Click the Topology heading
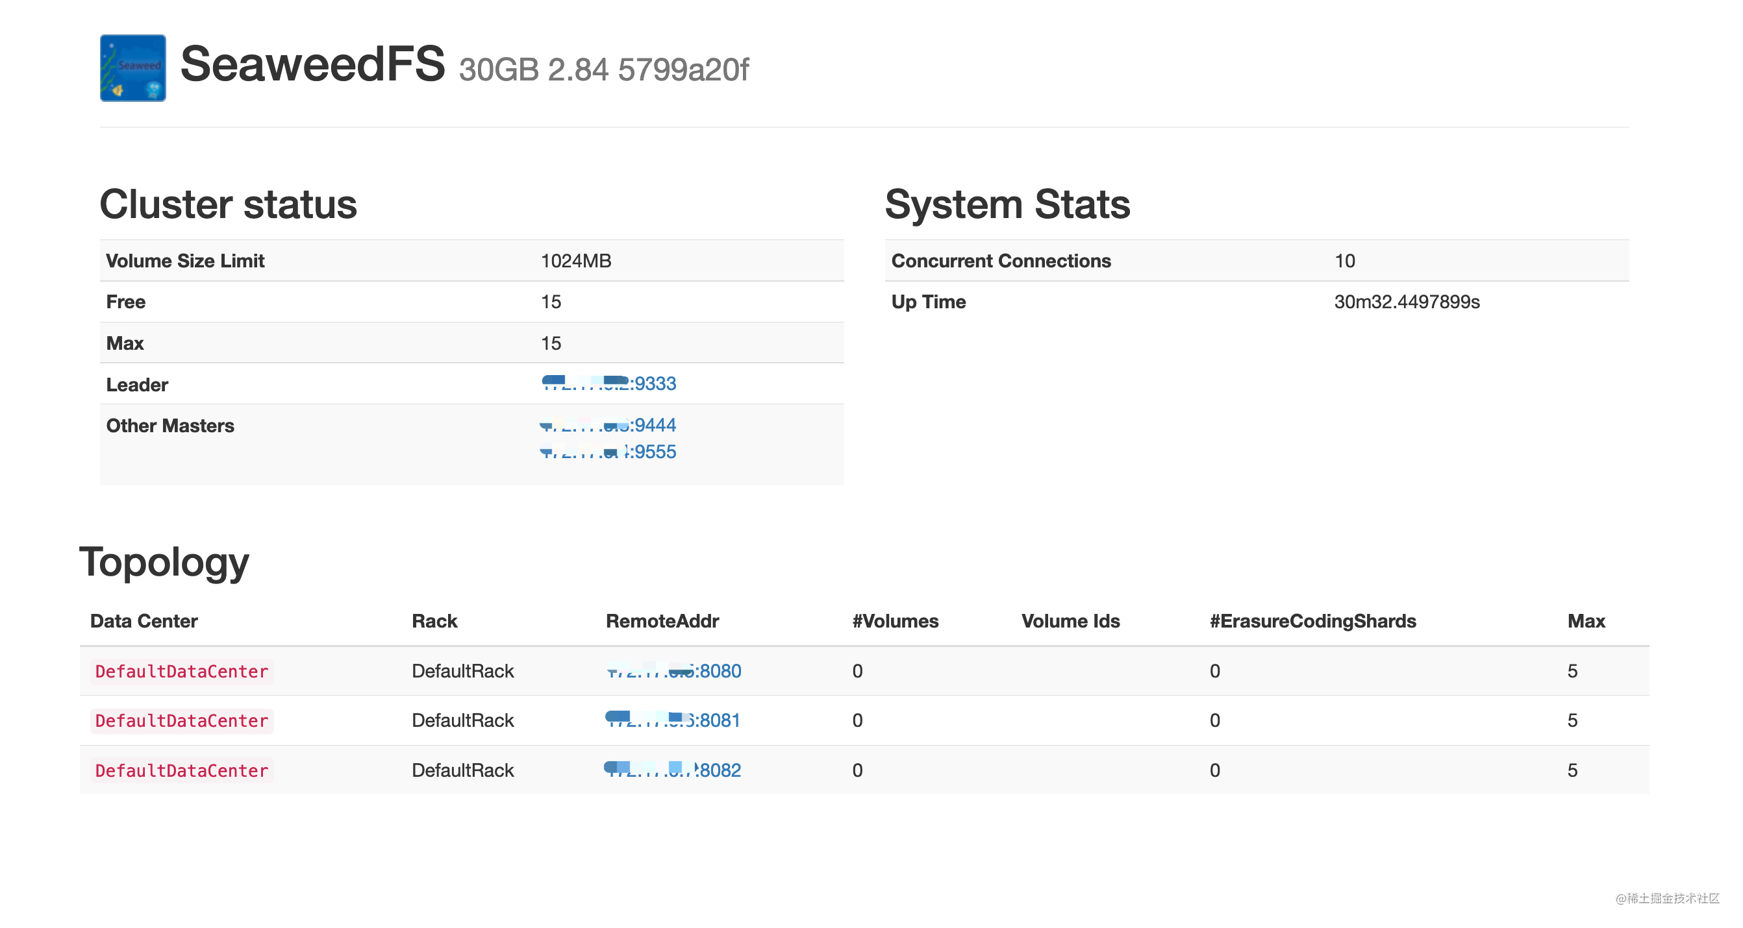This screenshot has height=928, width=1743. [x=164, y=561]
